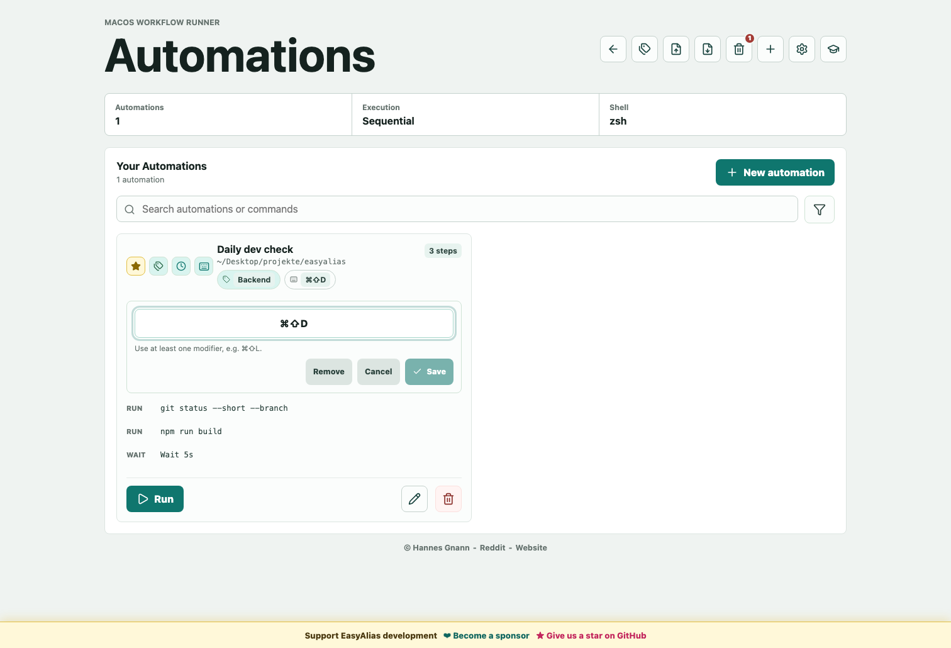Click the ~/Desktop/projekte/easyalias path

tap(281, 262)
